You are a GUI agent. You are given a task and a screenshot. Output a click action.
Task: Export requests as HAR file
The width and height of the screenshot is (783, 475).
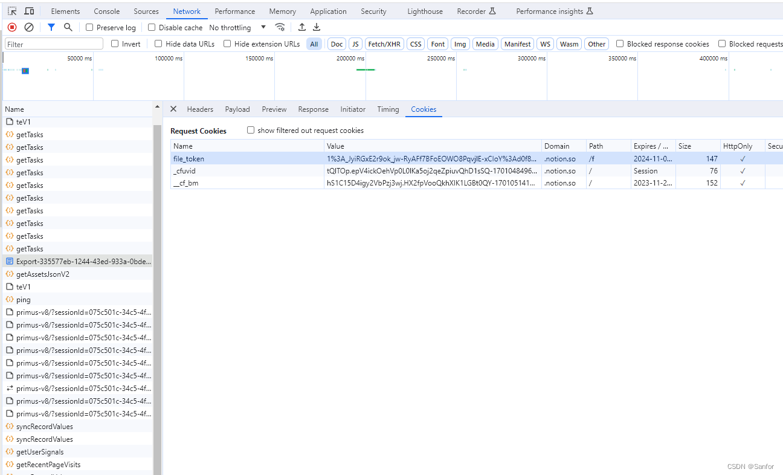pyautogui.click(x=317, y=27)
